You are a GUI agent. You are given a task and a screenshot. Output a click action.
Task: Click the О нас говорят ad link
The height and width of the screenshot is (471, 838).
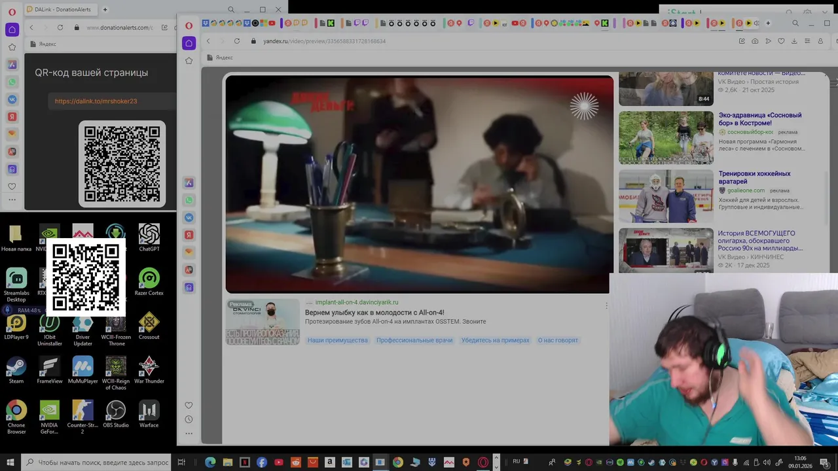coord(558,340)
